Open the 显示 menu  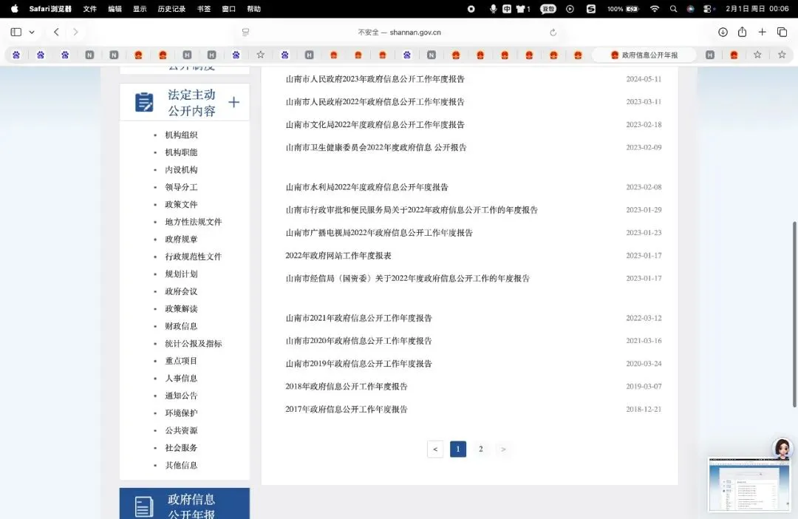pos(140,9)
